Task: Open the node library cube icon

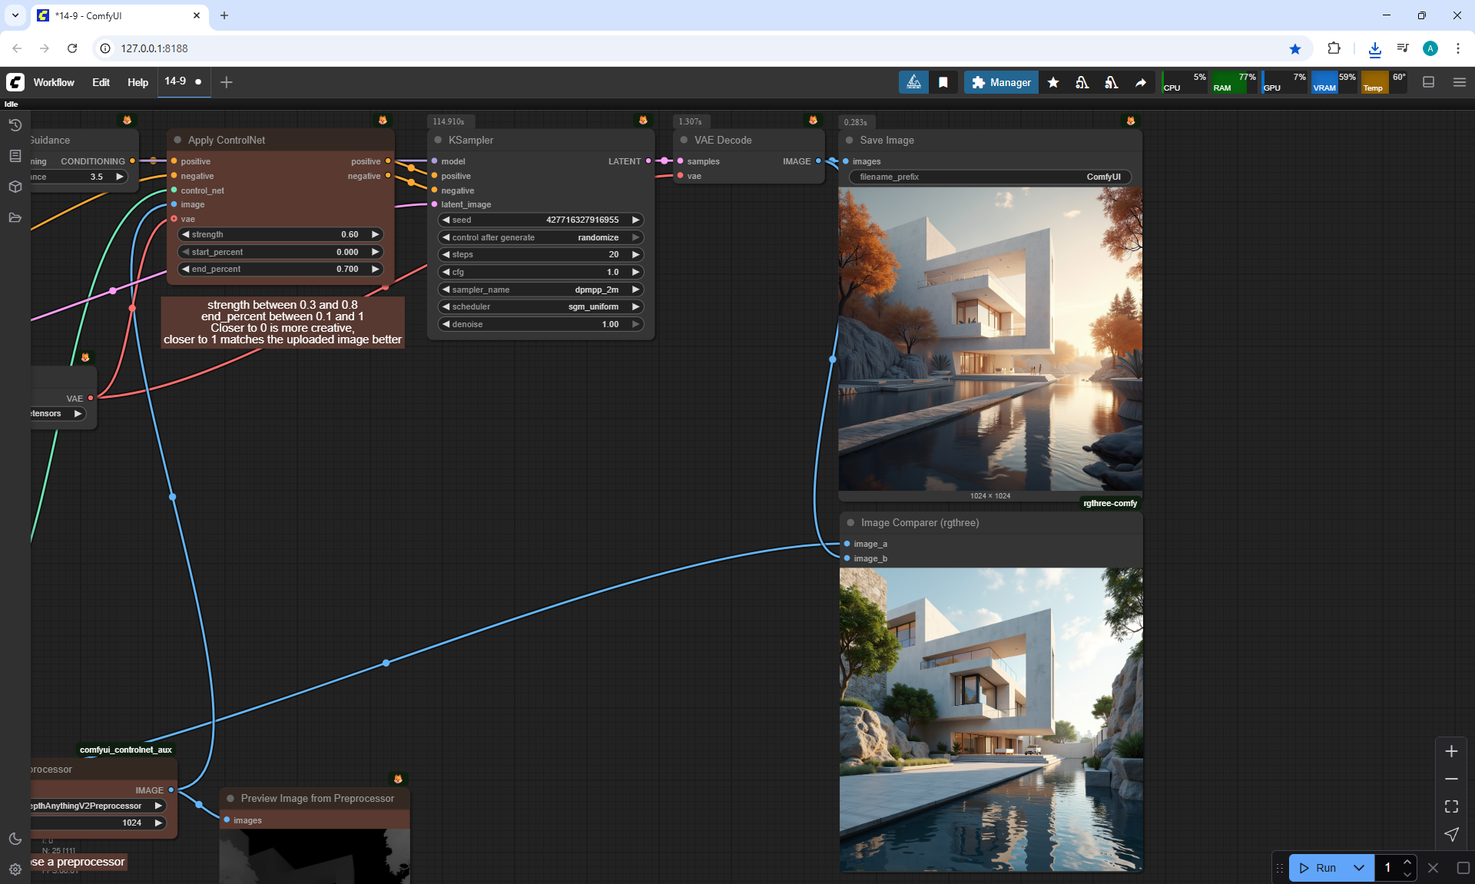Action: [15, 187]
